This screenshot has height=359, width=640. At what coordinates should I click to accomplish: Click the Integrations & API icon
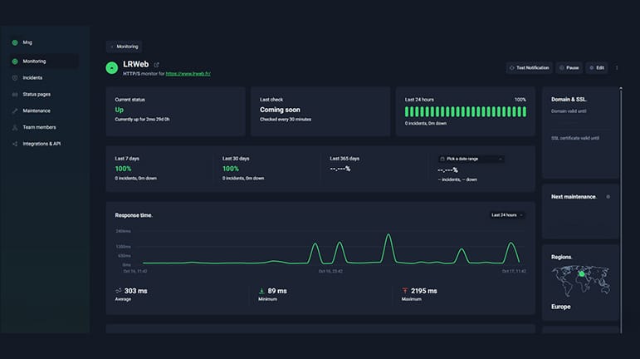15,144
